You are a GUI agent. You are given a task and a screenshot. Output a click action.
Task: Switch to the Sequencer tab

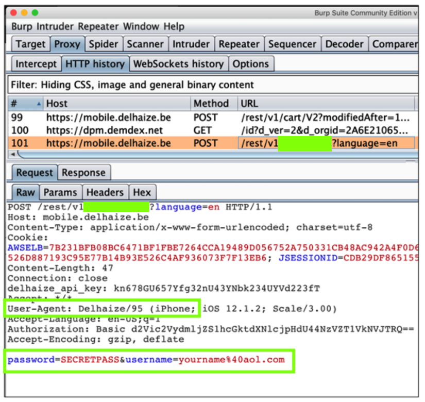pyautogui.click(x=292, y=44)
